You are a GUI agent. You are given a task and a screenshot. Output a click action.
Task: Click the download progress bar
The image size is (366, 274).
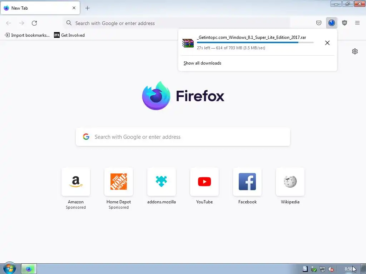tap(255, 42)
